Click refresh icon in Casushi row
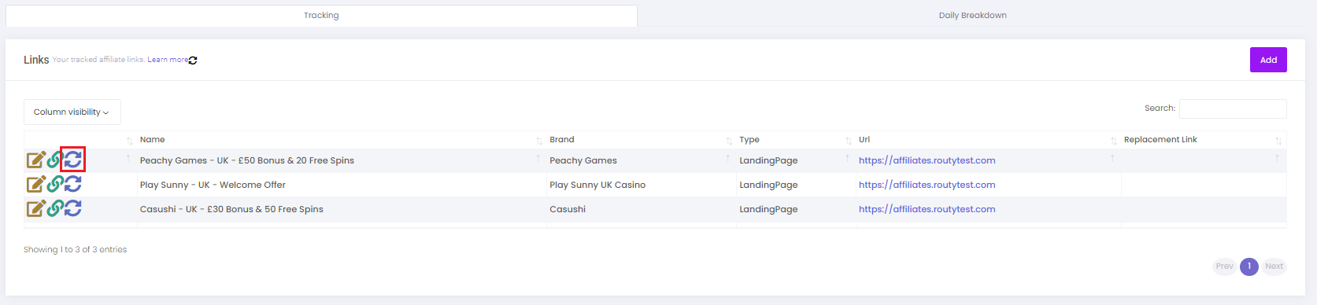This screenshot has width=1317, height=305. [72, 209]
